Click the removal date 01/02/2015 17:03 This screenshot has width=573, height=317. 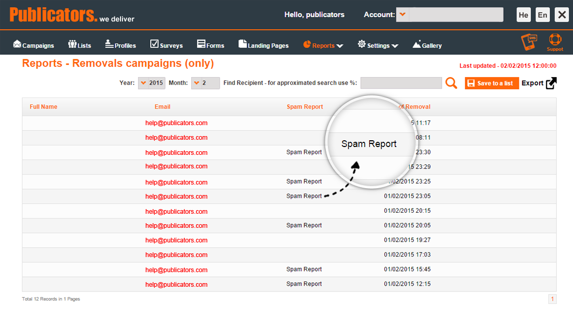point(407,254)
